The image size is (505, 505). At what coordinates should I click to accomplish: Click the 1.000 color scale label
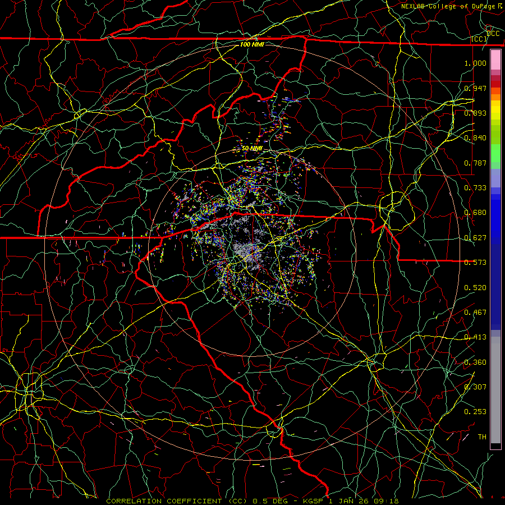click(x=475, y=63)
